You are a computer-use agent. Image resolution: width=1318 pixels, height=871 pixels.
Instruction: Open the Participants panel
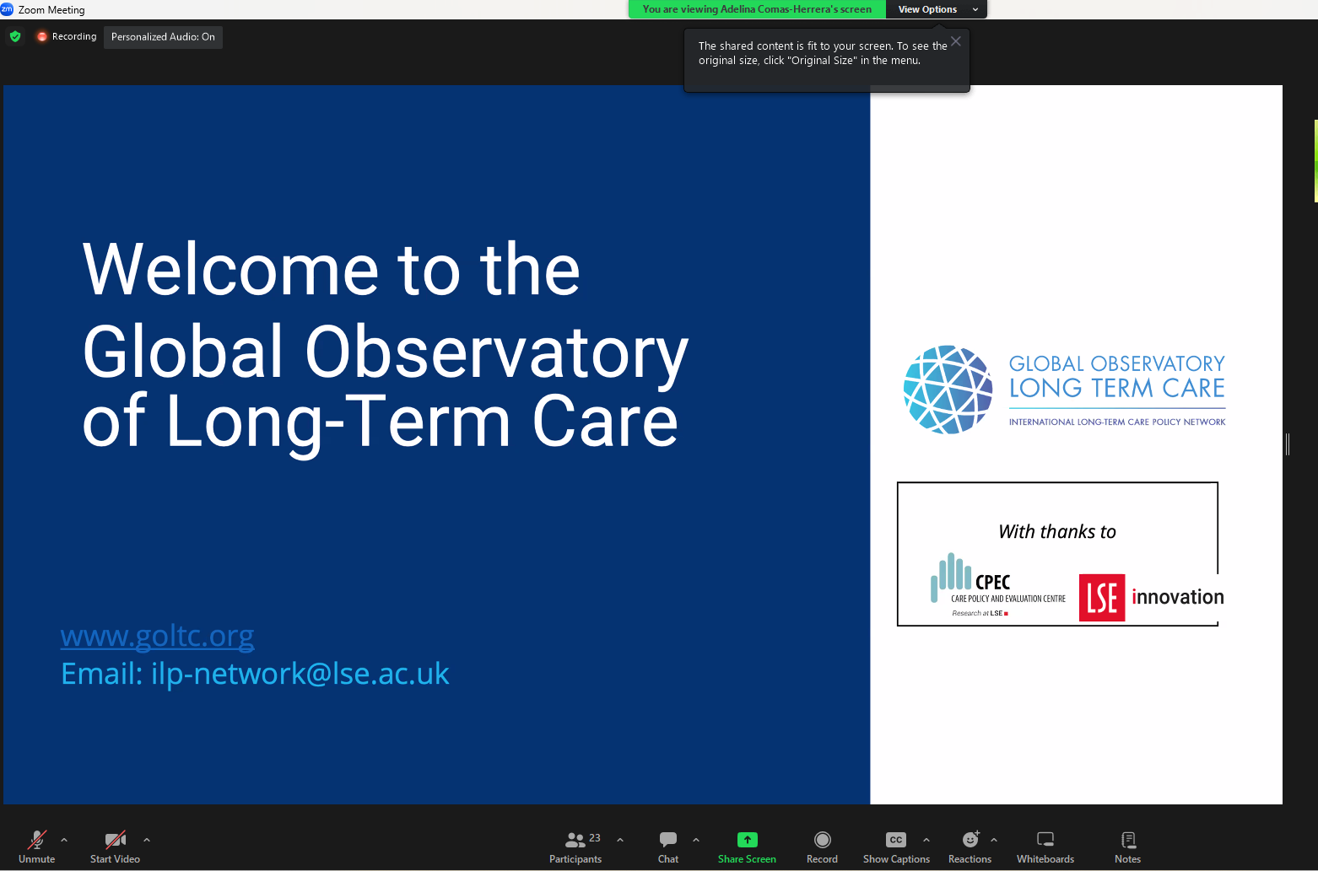pyautogui.click(x=575, y=847)
